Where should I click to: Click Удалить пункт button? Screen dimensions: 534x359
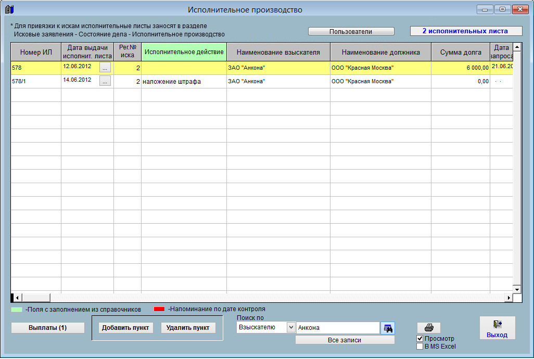point(188,328)
